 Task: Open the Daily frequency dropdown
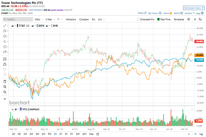click(39, 19)
